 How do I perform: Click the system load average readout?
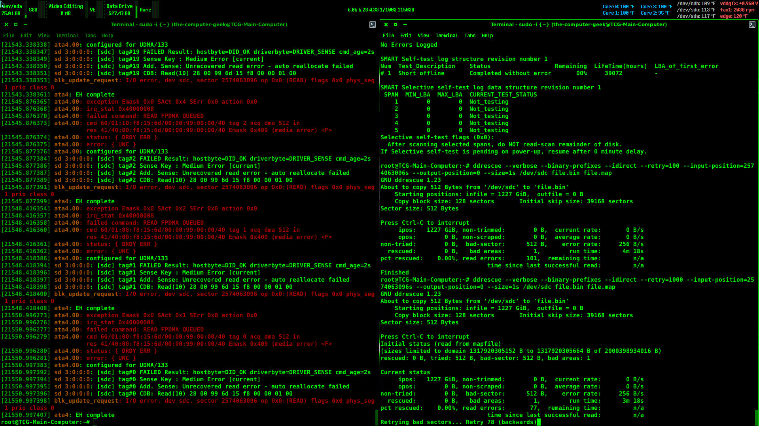click(x=381, y=10)
